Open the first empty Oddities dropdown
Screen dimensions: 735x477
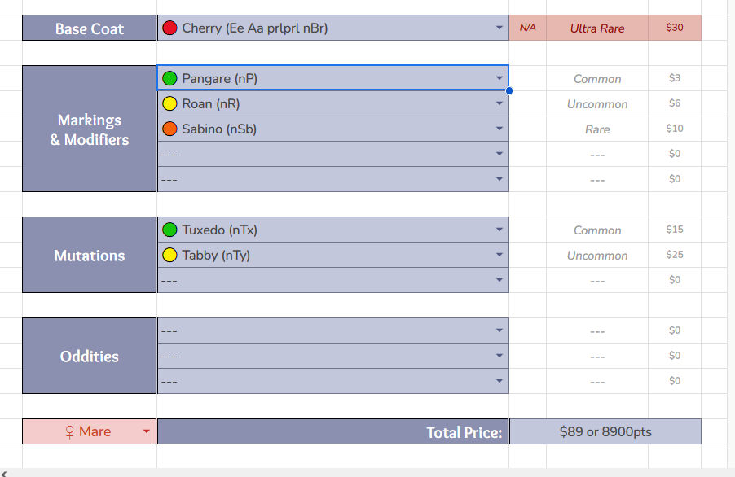tap(500, 331)
